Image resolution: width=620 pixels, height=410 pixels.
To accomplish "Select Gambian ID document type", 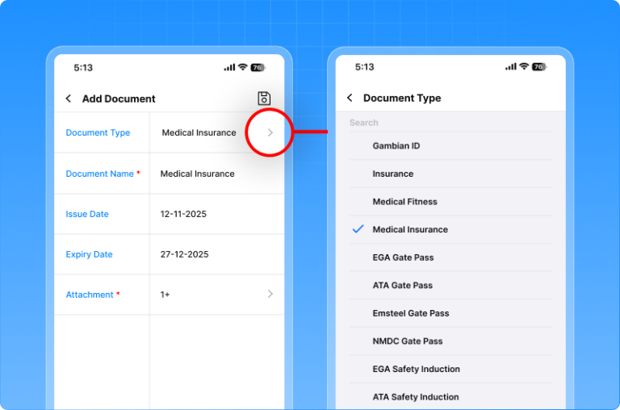I will 396,146.
